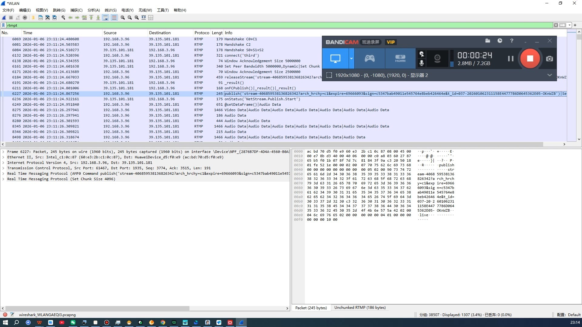The width and height of the screenshot is (582, 327).
Task: Click the capture options gear icon
Action: [x=25, y=18]
